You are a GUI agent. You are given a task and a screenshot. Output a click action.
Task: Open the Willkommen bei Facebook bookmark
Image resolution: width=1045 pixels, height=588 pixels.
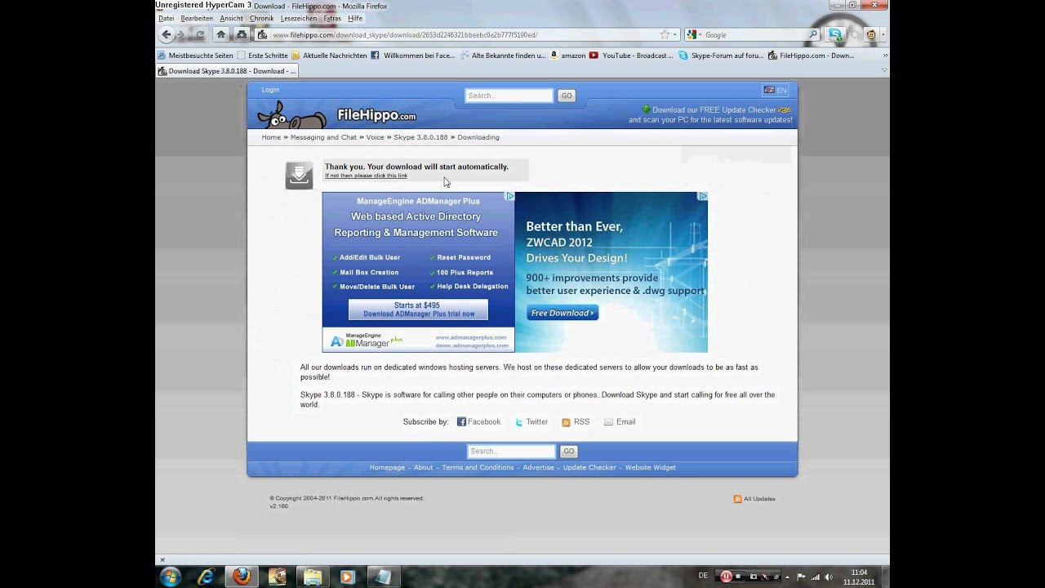click(x=412, y=56)
